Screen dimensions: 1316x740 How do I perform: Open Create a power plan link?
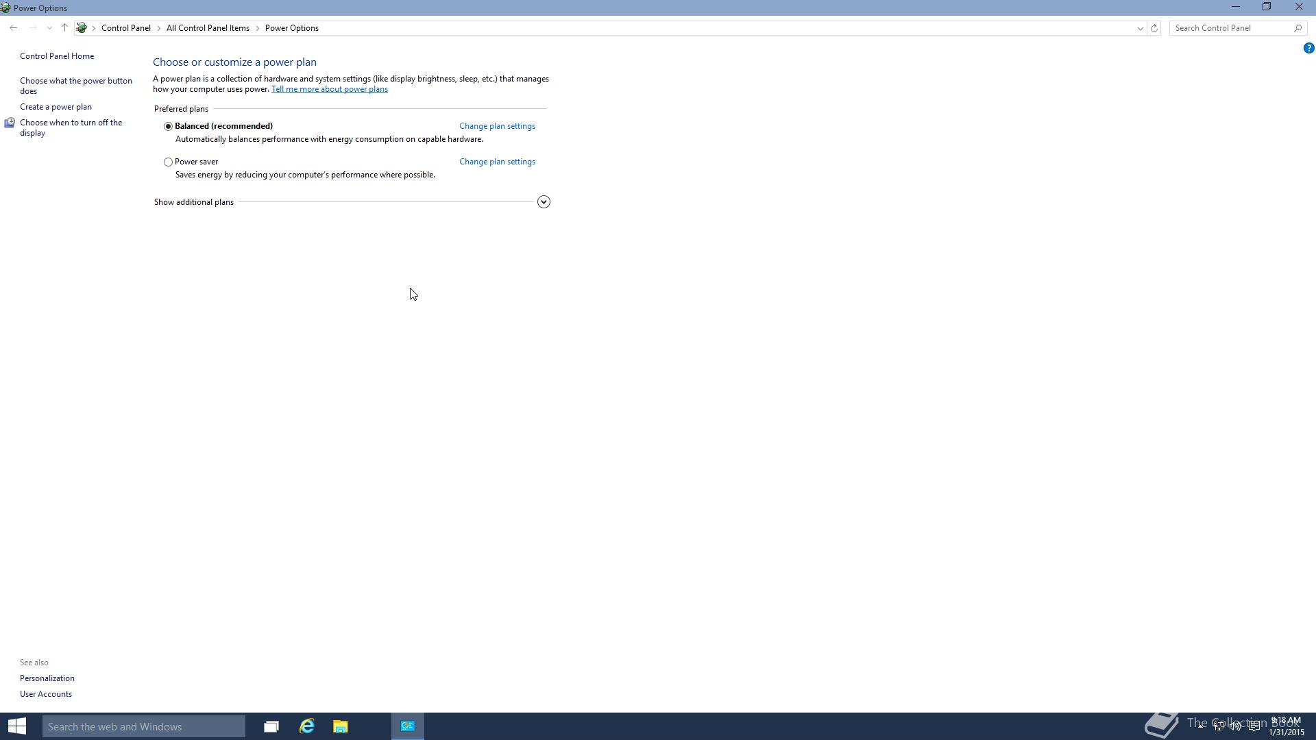56,107
